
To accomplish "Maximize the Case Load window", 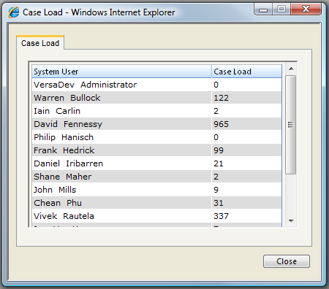I will click(281, 9).
